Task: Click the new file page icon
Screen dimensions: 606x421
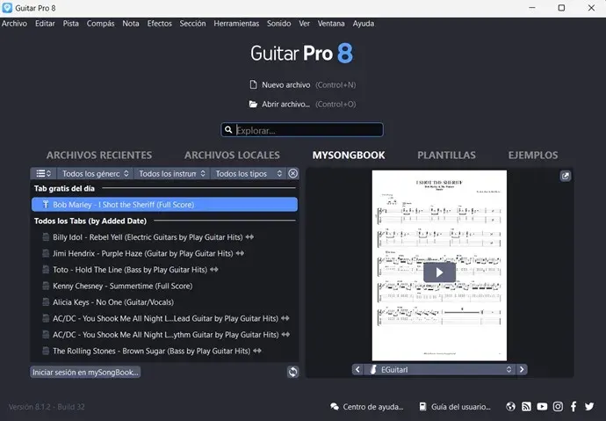Action: pyautogui.click(x=253, y=84)
